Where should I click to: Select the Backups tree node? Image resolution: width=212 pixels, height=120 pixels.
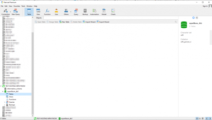pyautogui.click(x=12, y=105)
